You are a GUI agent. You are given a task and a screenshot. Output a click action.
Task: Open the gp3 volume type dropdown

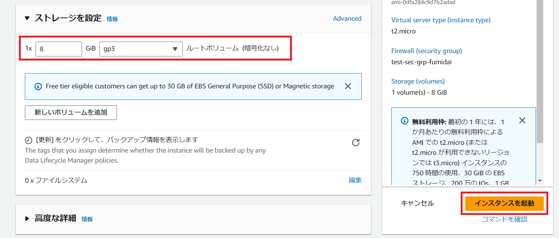(x=141, y=49)
